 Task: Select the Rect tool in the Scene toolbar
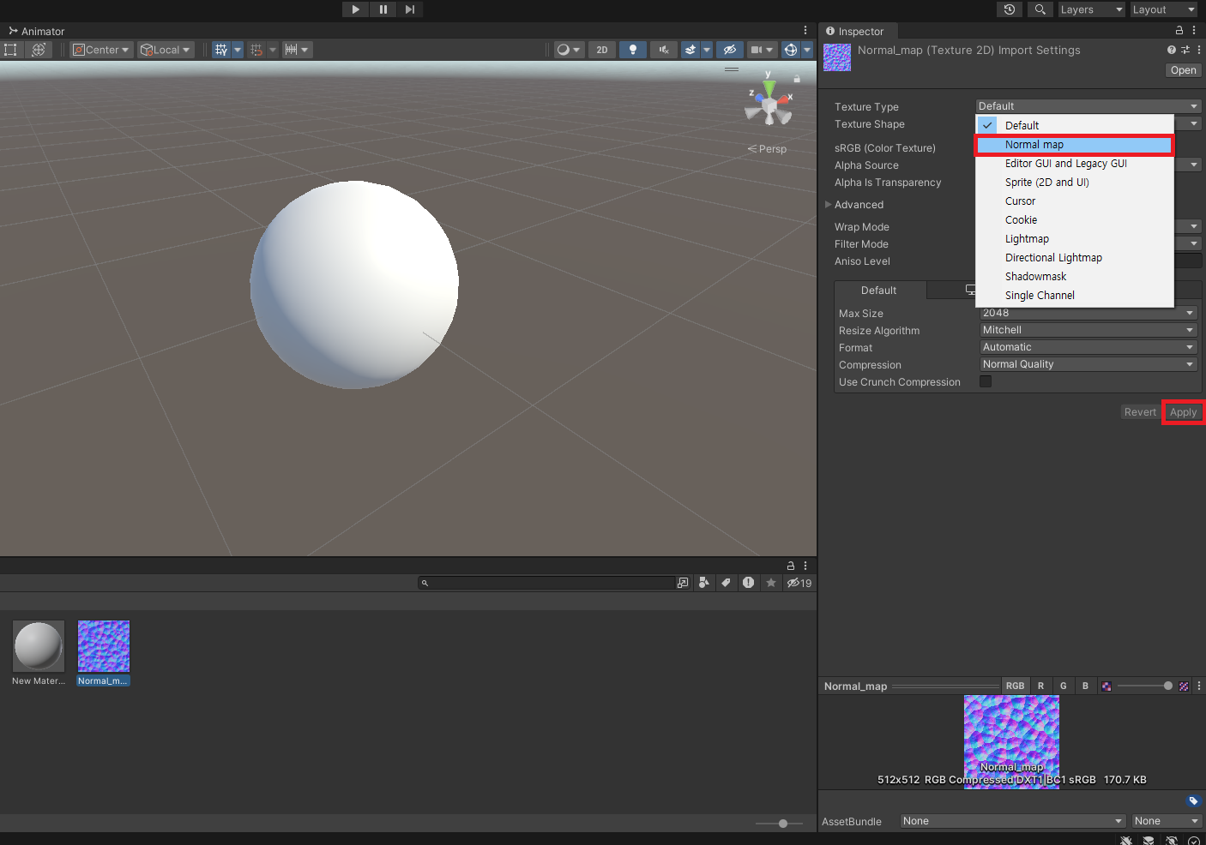click(11, 50)
